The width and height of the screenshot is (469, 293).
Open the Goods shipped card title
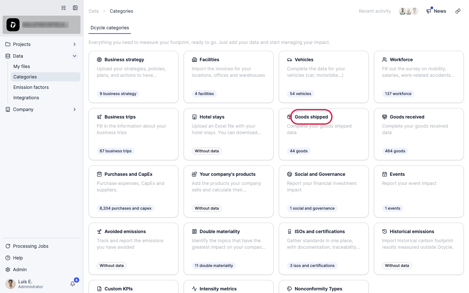click(311, 117)
